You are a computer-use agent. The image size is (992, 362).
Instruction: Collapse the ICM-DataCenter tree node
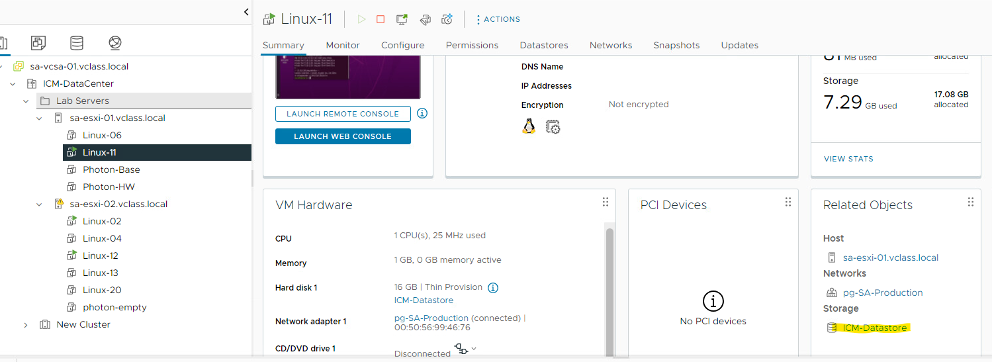pyautogui.click(x=13, y=83)
